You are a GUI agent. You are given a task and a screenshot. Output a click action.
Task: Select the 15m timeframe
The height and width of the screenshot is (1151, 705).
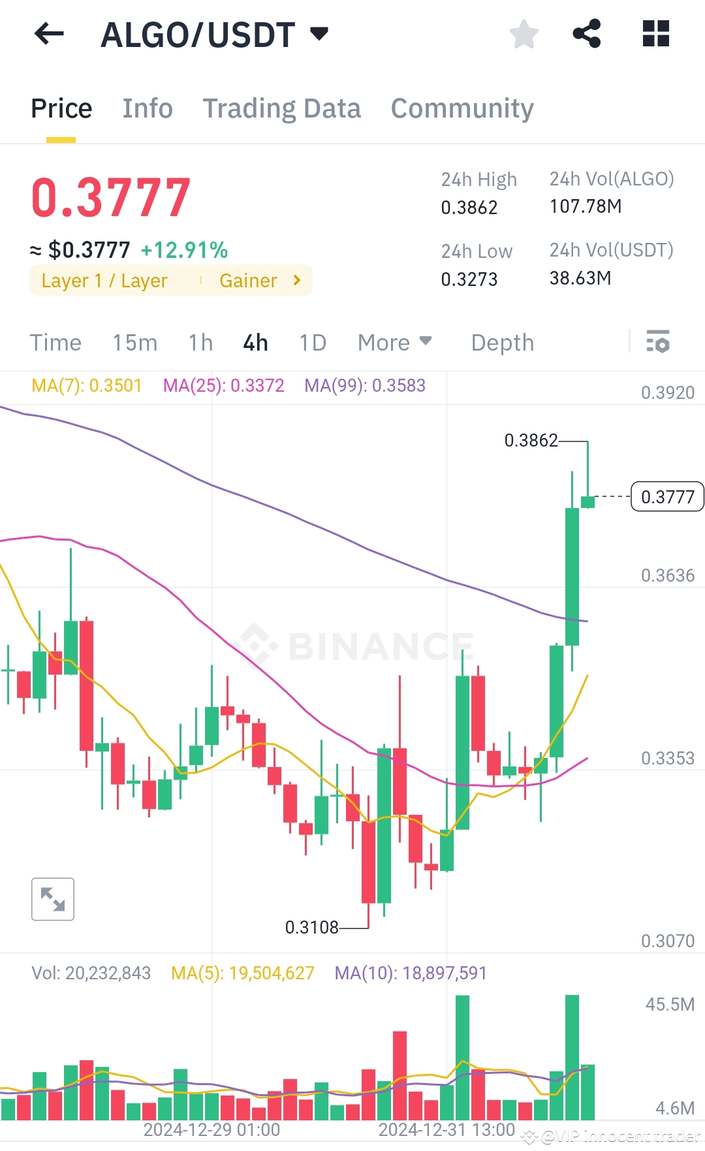pyautogui.click(x=134, y=342)
